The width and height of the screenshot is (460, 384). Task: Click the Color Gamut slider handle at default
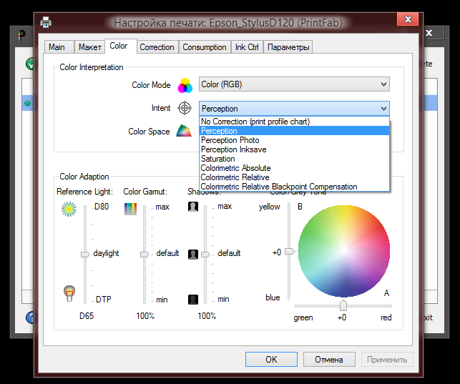point(145,254)
